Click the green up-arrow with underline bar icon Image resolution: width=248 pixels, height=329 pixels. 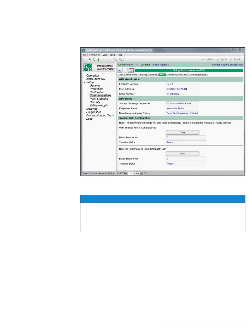click(98, 60)
